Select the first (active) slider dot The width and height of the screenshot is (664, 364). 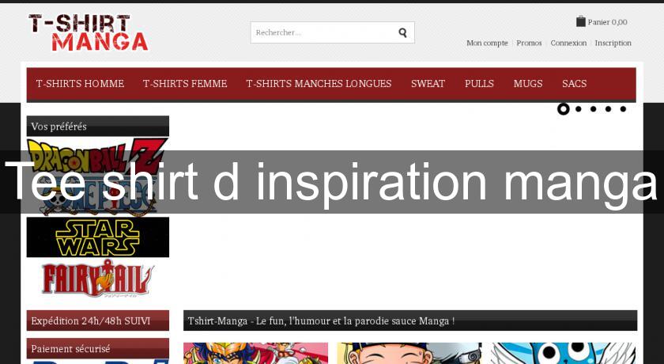tap(563, 109)
